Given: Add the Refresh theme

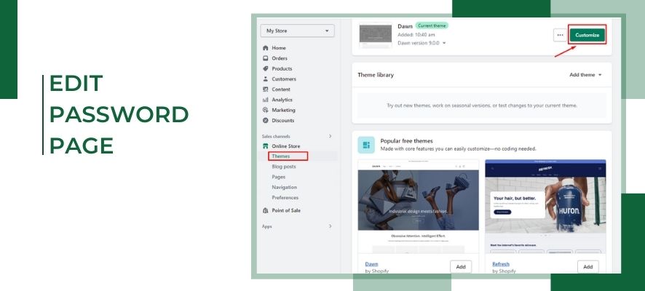Looking at the screenshot, I should (587, 267).
